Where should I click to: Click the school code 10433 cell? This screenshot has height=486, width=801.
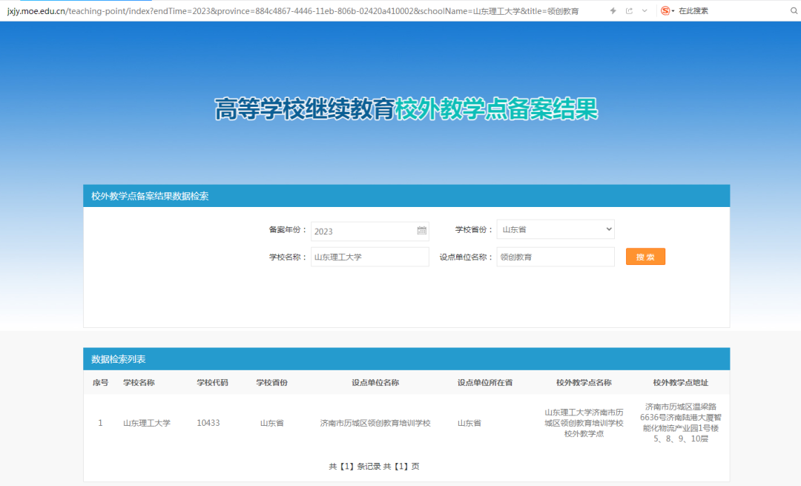208,423
